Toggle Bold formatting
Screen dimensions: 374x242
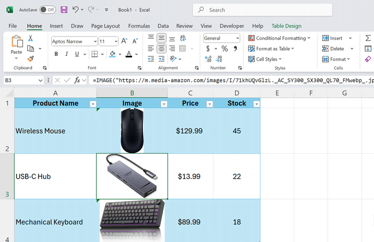click(x=56, y=54)
